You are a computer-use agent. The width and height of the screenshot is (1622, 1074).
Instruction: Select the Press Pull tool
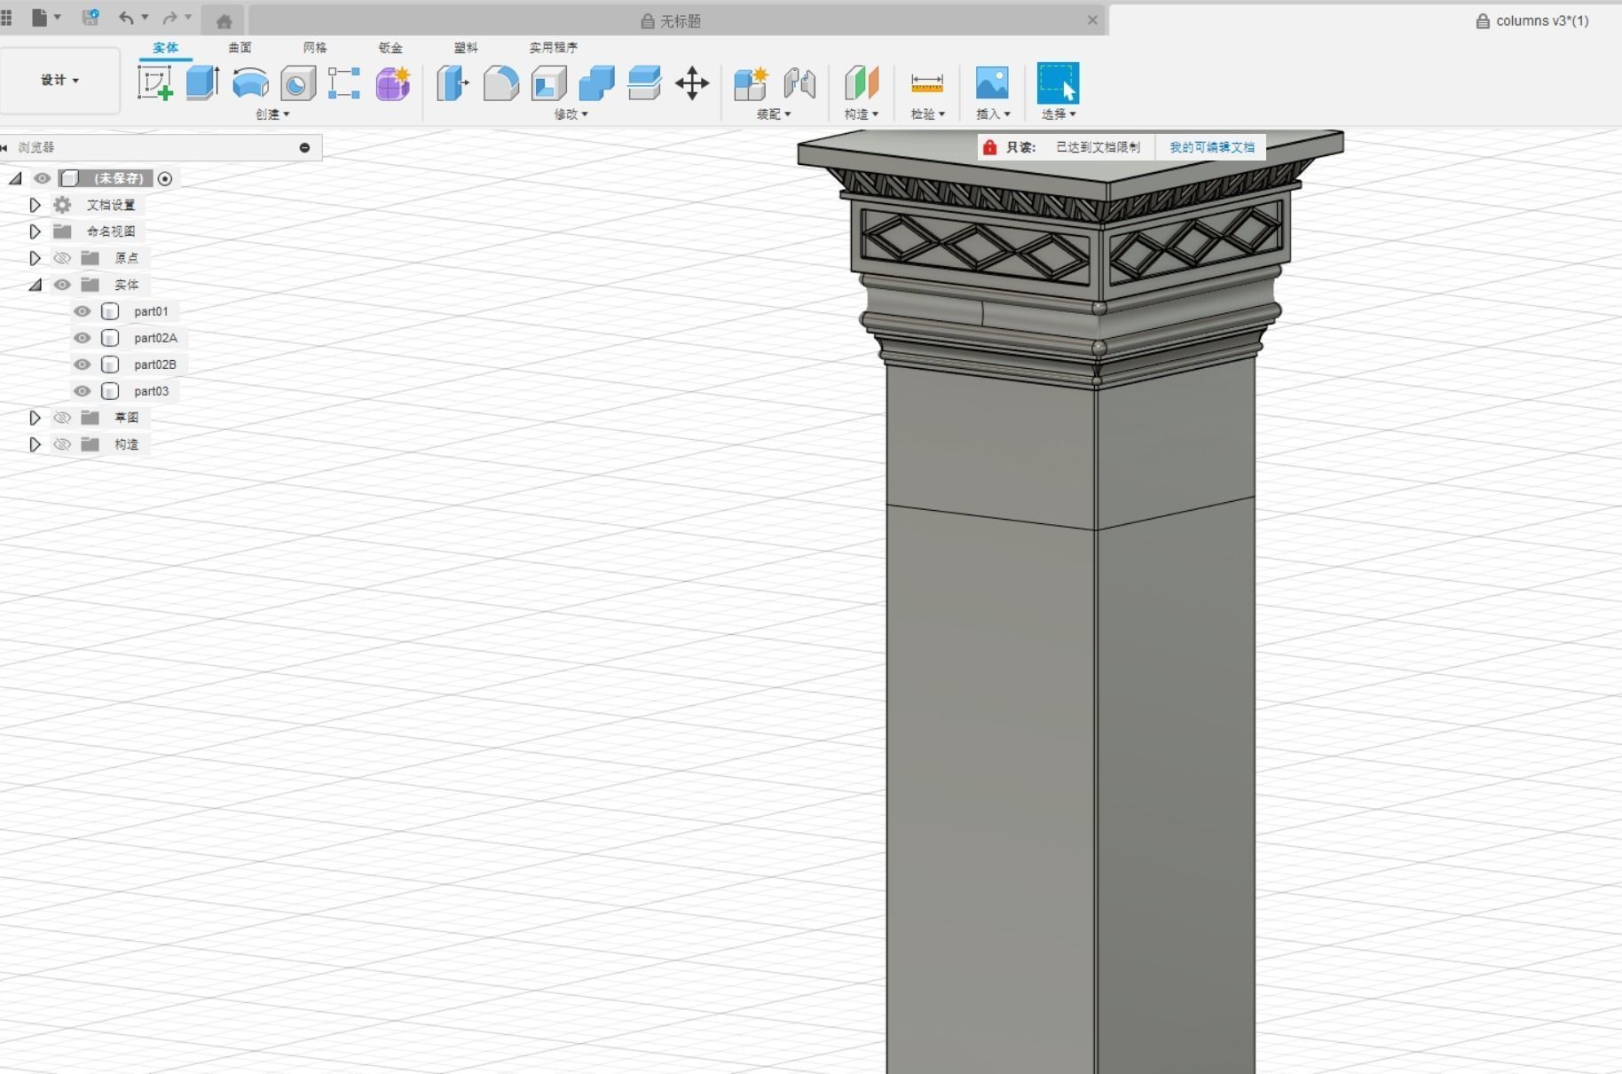point(453,83)
